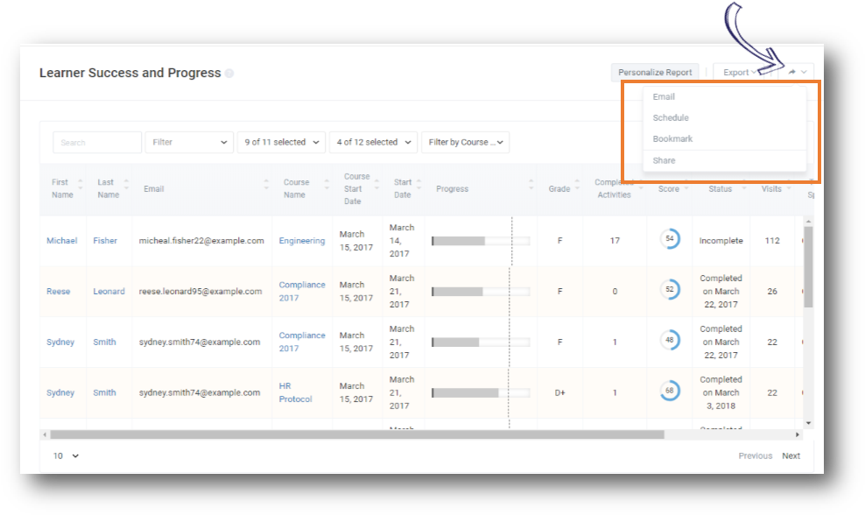The width and height of the screenshot is (865, 515).
Task: Go to the Next page
Action: [x=791, y=456]
